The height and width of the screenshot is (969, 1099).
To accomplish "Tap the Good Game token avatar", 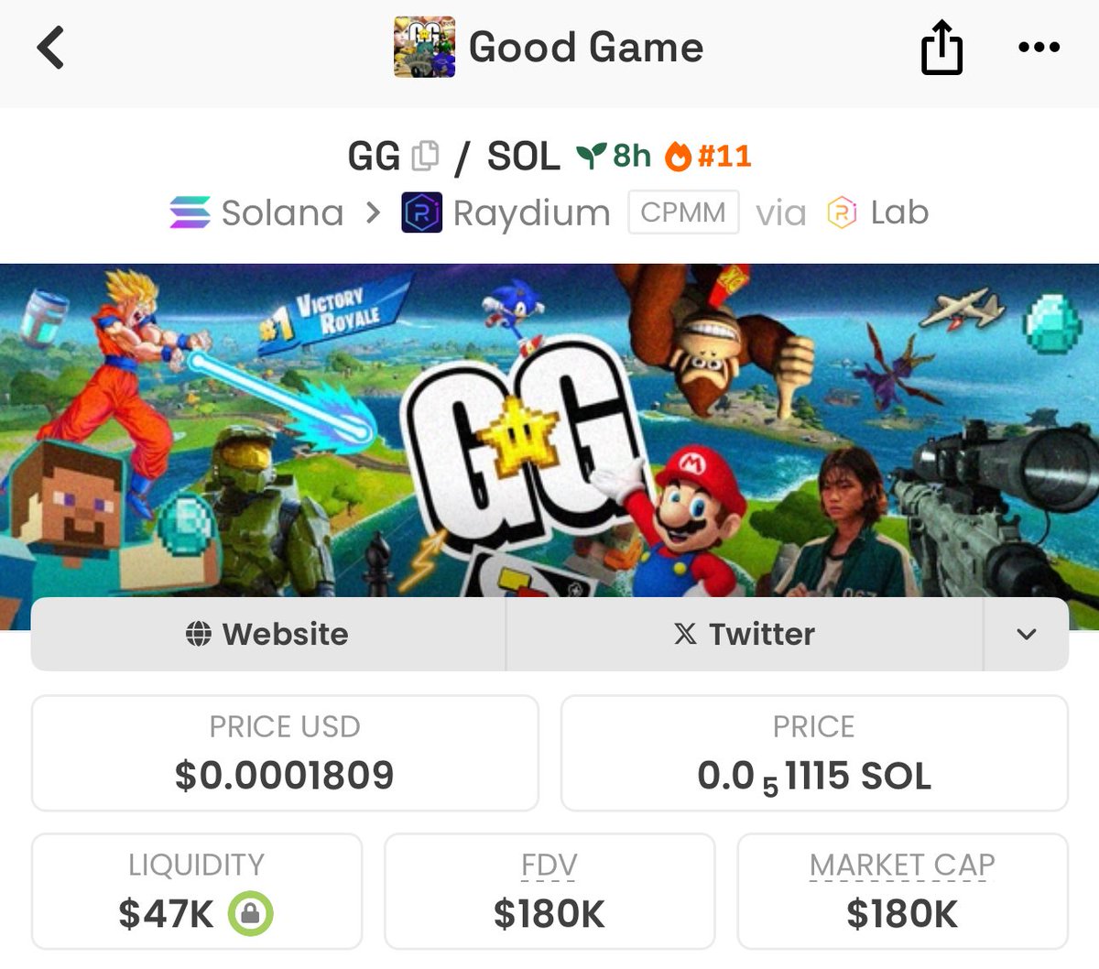I will (x=425, y=47).
